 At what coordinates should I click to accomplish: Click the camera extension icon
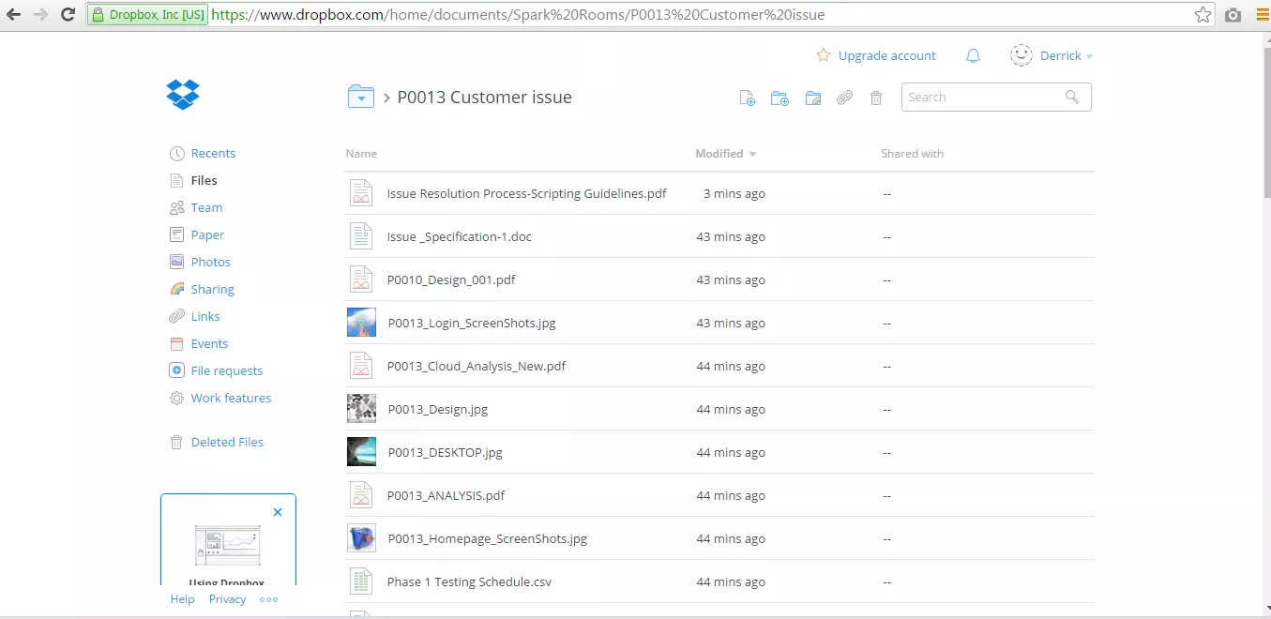click(1233, 15)
